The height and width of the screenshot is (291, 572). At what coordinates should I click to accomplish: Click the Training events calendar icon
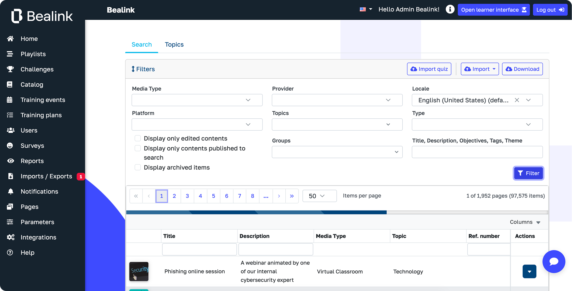[10, 100]
